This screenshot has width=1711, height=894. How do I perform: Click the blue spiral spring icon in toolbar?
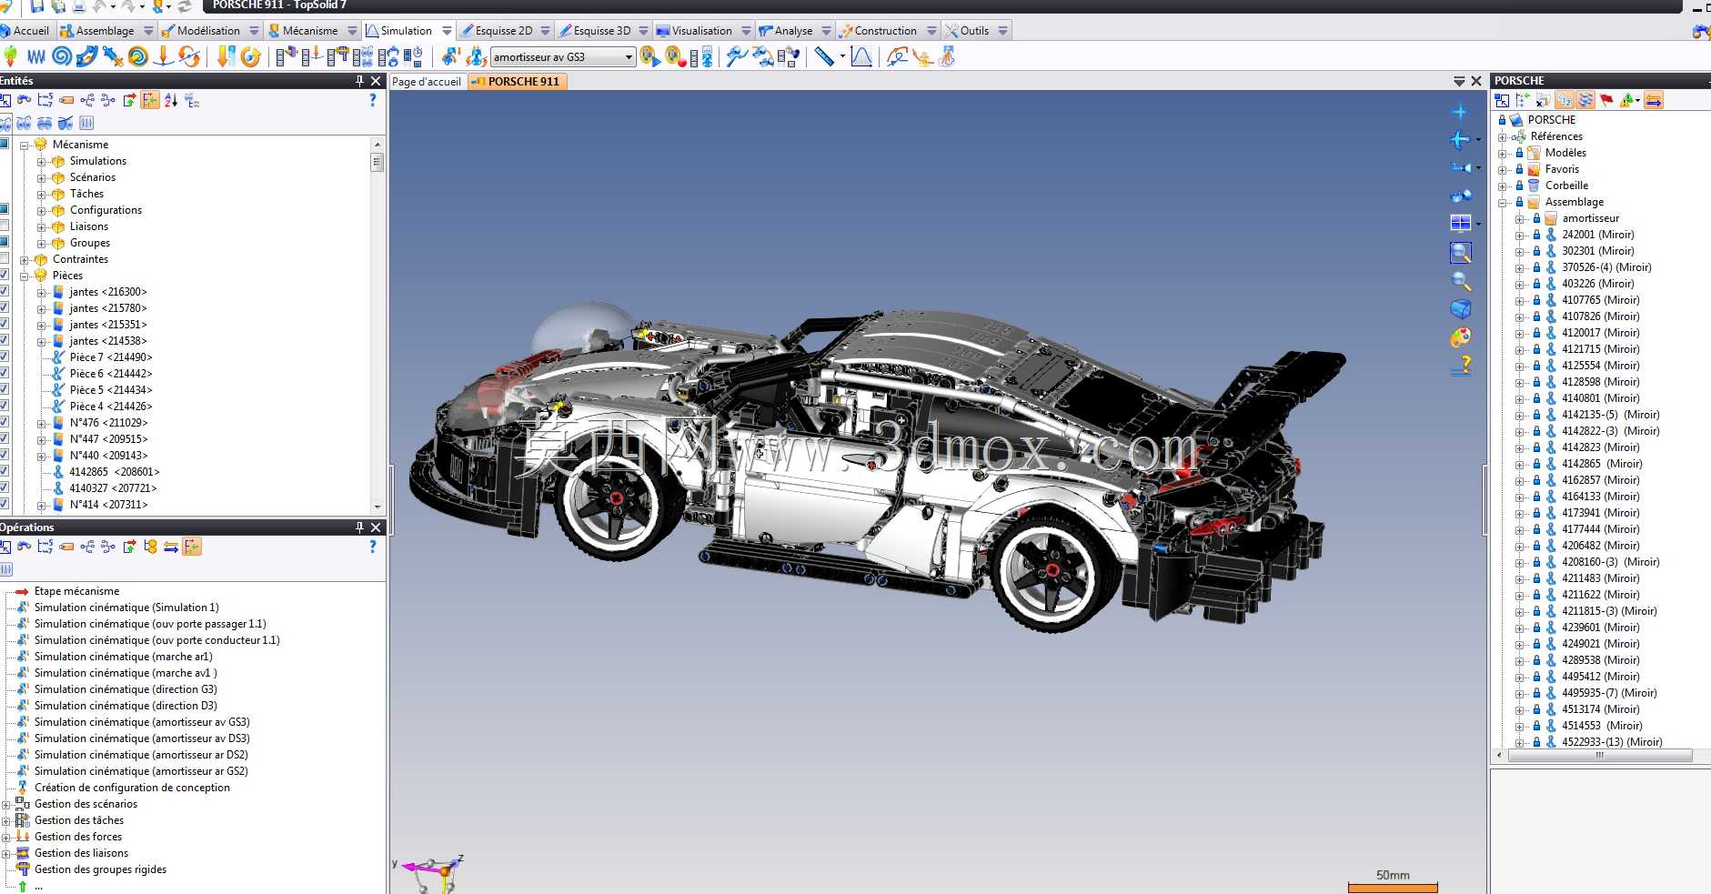(62, 56)
